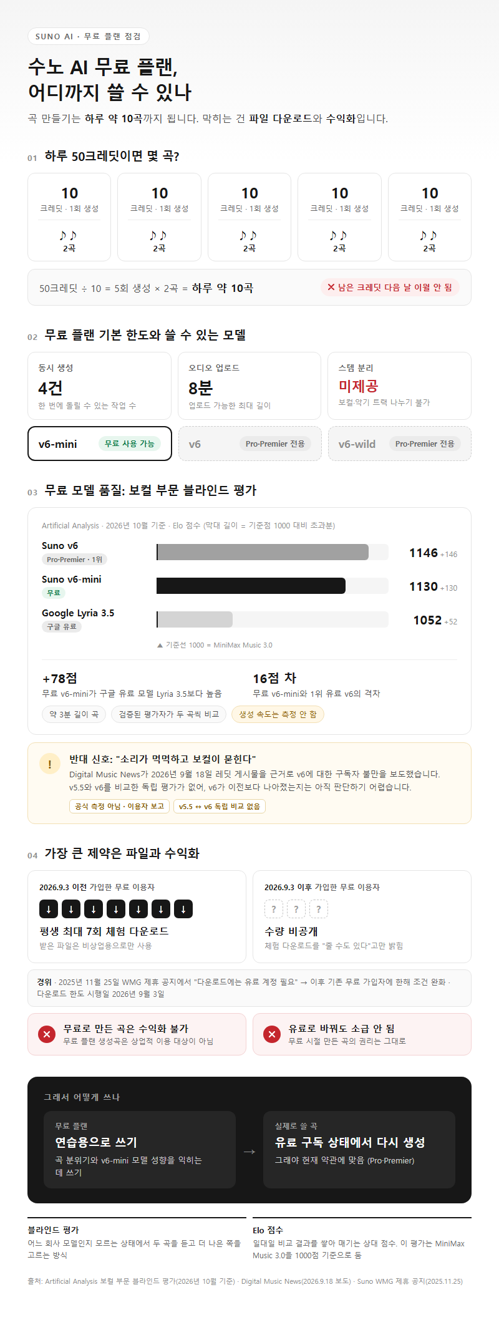The width and height of the screenshot is (499, 1320).
Task: Click the 공식 측정 아님 · 이용자 보고 tag
Action: pos(120,806)
